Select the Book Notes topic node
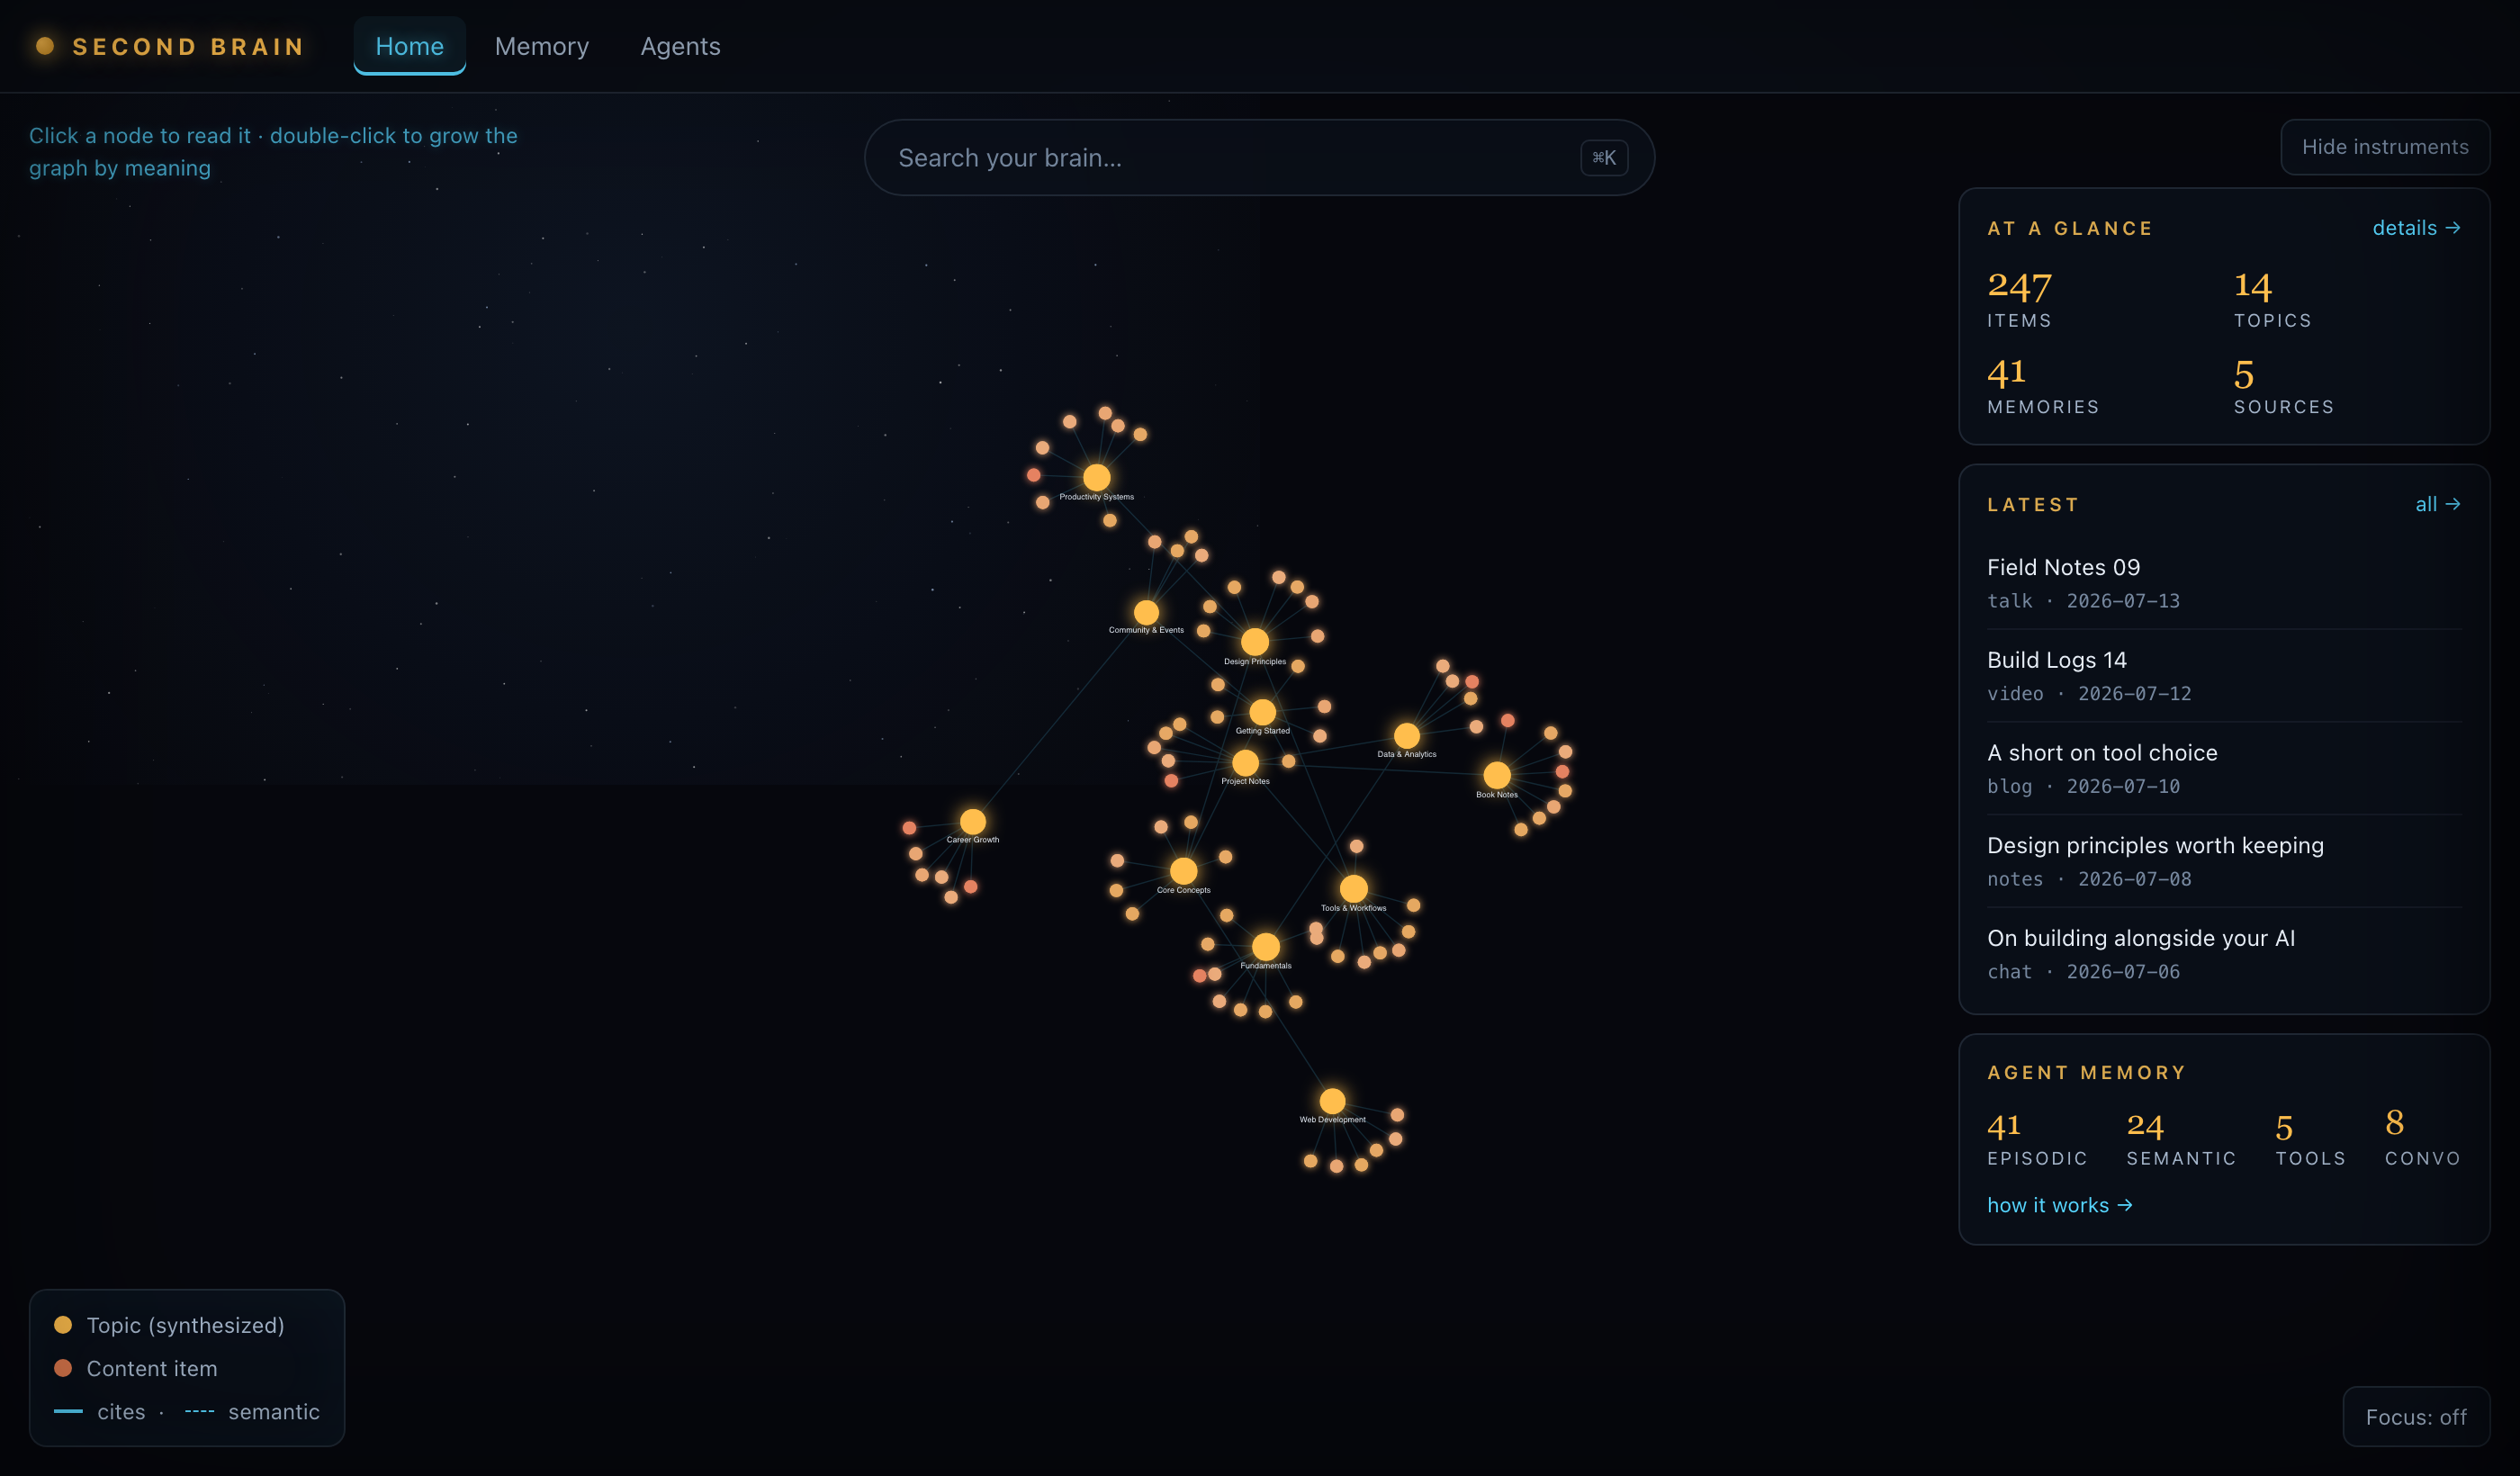 pos(1496,775)
